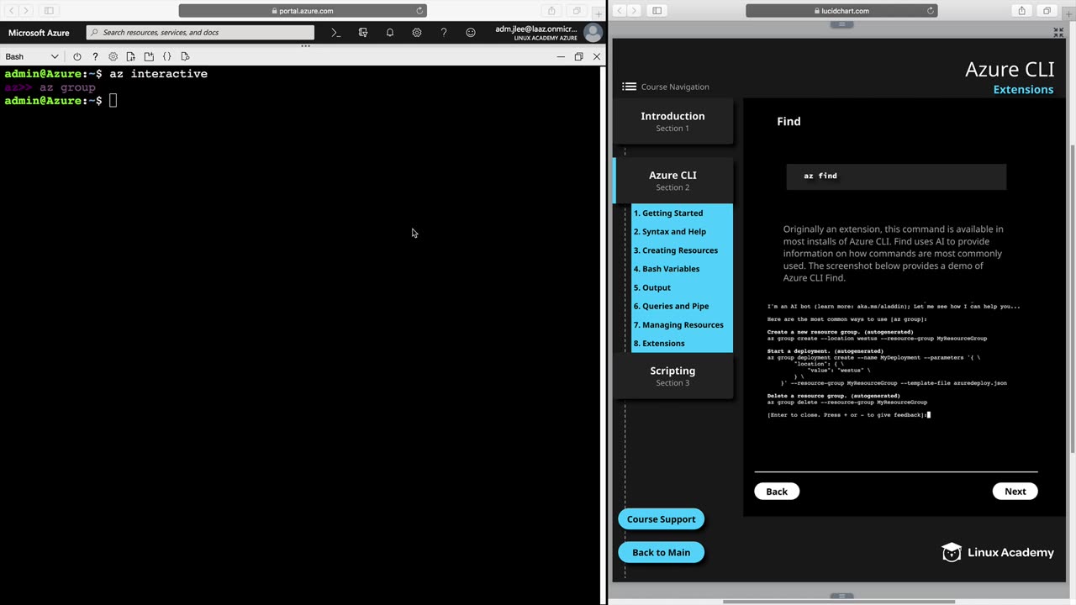Select lesson 4. Bash Variables

tap(682, 269)
